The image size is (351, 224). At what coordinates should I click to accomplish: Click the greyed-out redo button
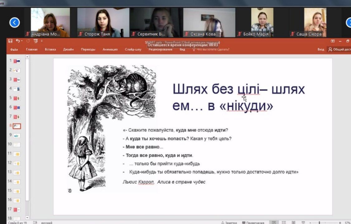click(x=28, y=41)
